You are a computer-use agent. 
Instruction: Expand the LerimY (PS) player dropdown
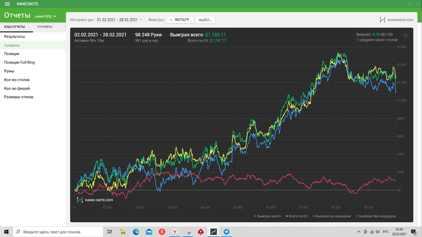pos(45,16)
